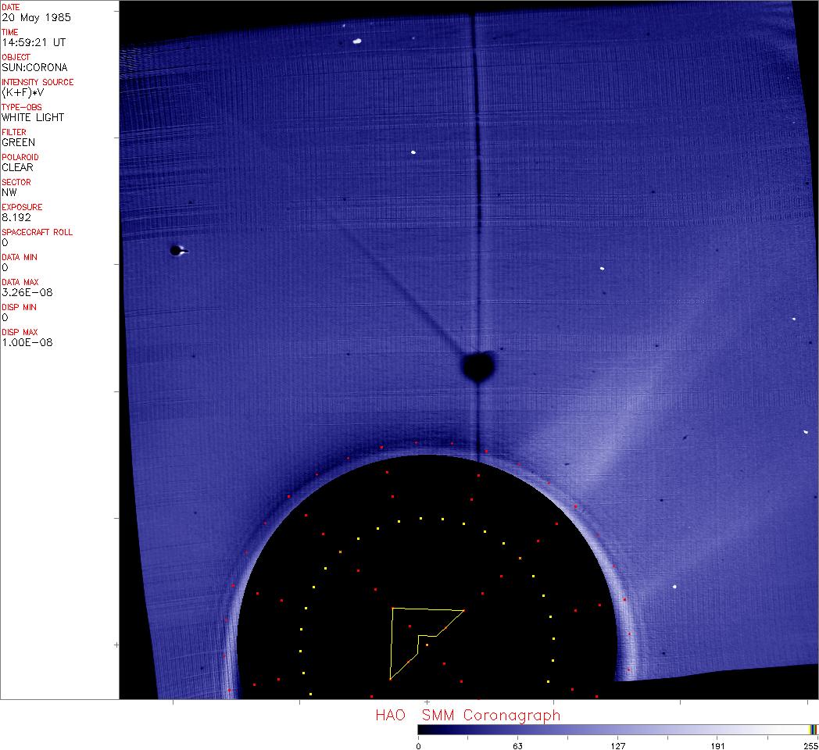Select the time value 14:59:21 UT
The image size is (819, 750).
33,42
